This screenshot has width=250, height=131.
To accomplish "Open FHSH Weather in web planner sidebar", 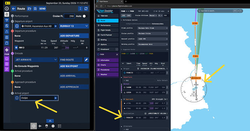I will (x=108, y=74).
